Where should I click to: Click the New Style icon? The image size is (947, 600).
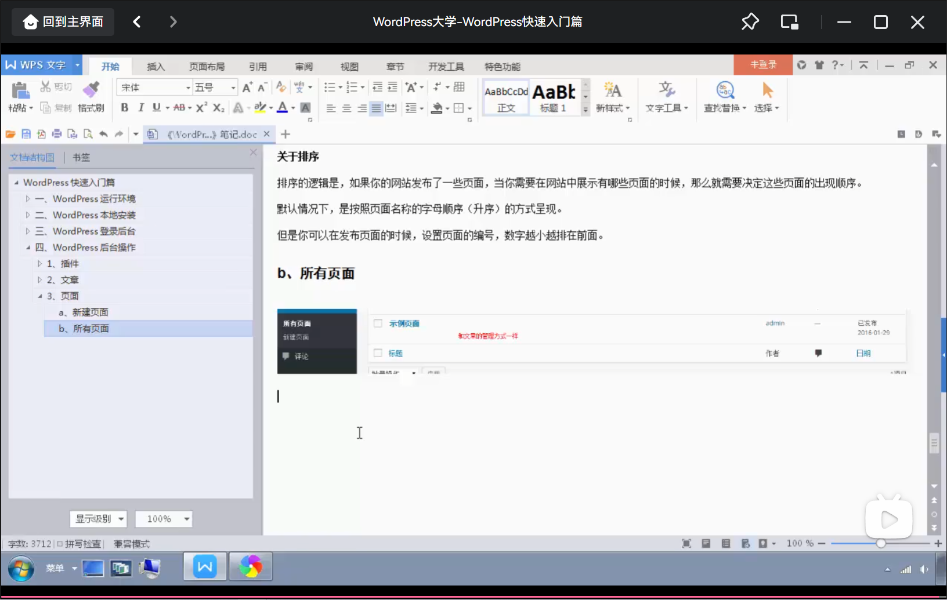[612, 89]
